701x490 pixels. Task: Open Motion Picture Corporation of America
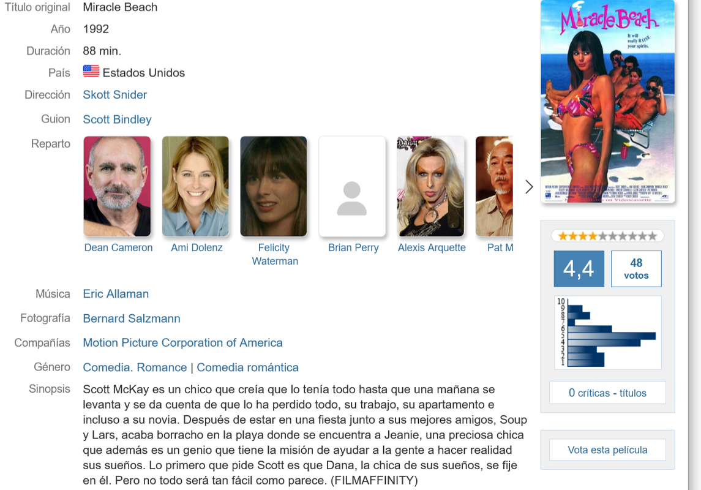click(x=183, y=342)
